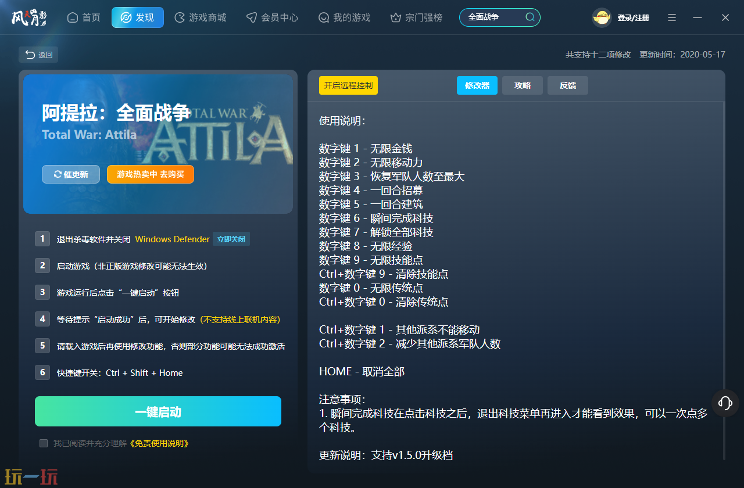Click the text HOME - 取消全部
This screenshot has height=488, width=744.
[362, 372]
